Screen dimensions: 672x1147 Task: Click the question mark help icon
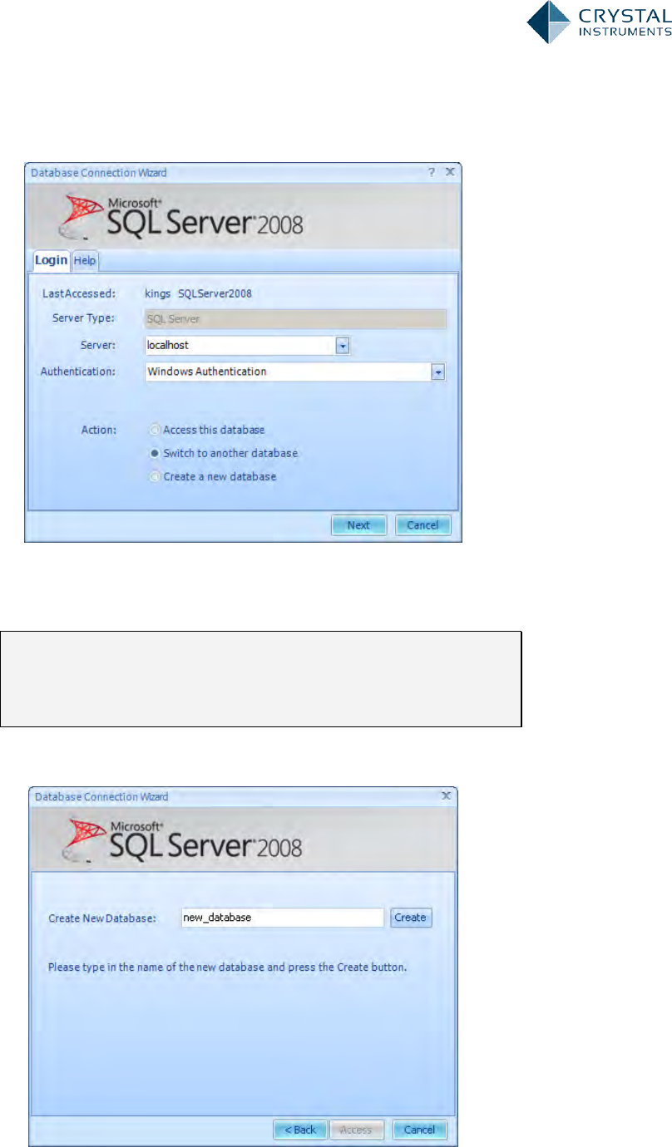[x=432, y=172]
